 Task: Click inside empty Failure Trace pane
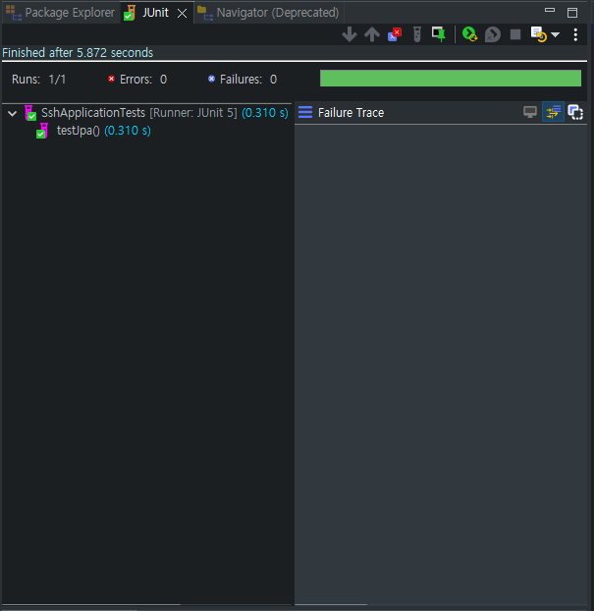(x=441, y=362)
